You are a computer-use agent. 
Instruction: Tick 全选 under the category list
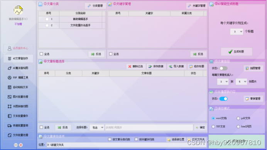pyautogui.click(x=41, y=54)
